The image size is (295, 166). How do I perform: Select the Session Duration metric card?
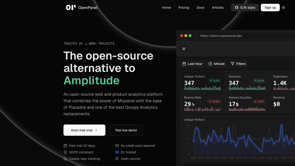tap(247, 102)
